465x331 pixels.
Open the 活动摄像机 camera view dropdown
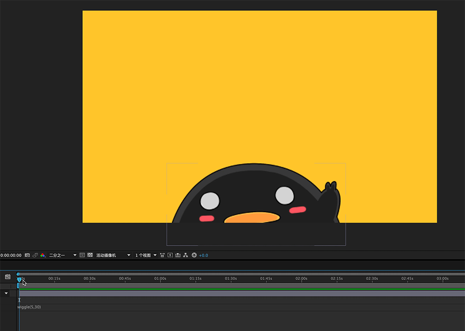click(x=113, y=255)
